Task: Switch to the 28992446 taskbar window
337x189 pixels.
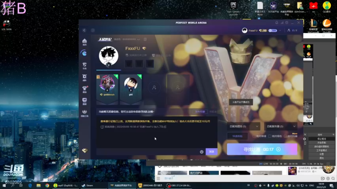Action: (x=150, y=186)
